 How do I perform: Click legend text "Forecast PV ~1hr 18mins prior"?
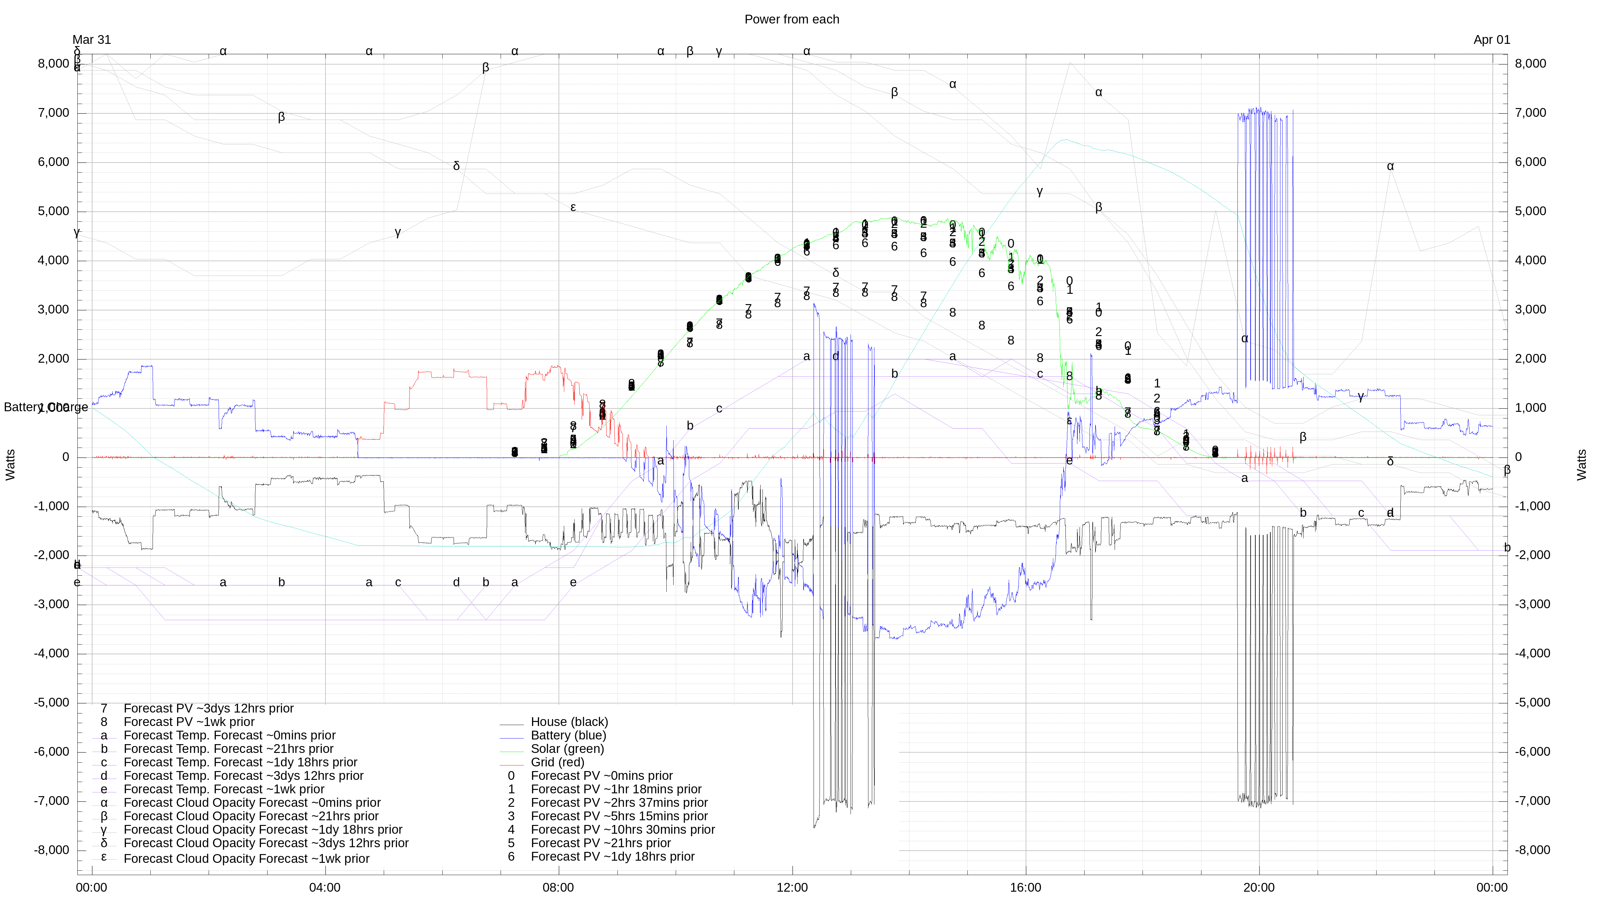(x=616, y=789)
